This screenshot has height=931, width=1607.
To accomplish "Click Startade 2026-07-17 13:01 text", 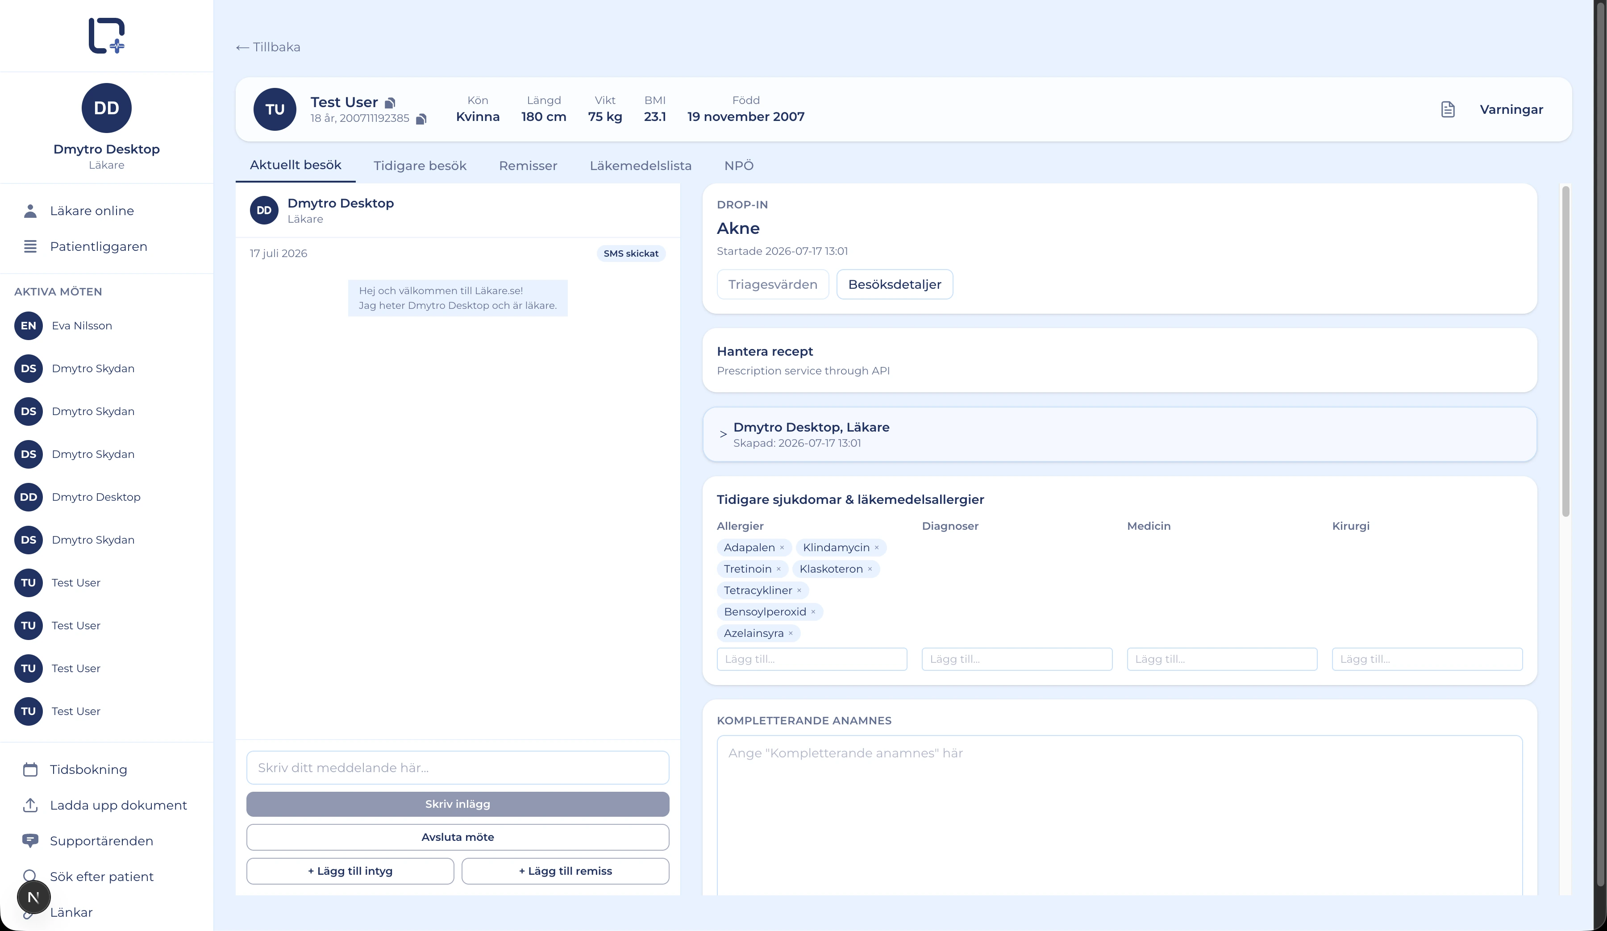I will pyautogui.click(x=782, y=251).
